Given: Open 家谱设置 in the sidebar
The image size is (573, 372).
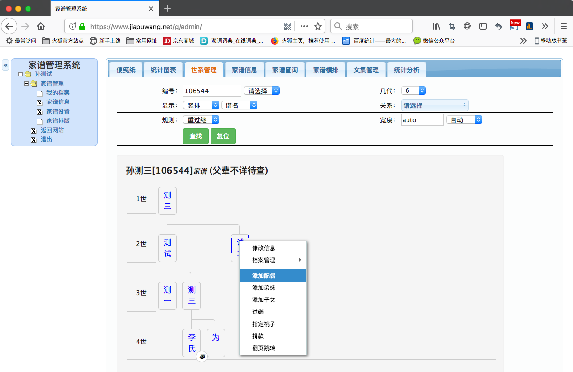Looking at the screenshot, I should (58, 112).
